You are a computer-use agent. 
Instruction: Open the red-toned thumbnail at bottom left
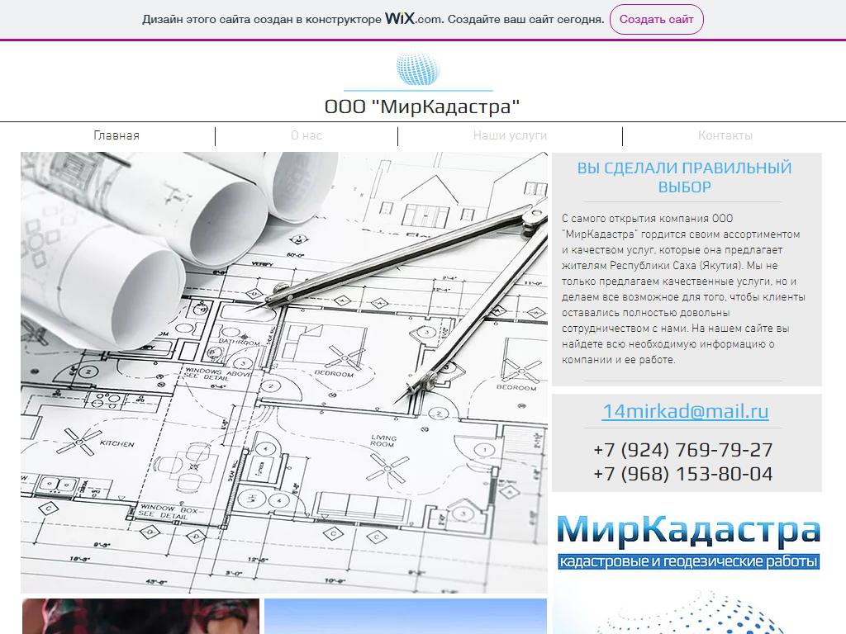(x=140, y=617)
